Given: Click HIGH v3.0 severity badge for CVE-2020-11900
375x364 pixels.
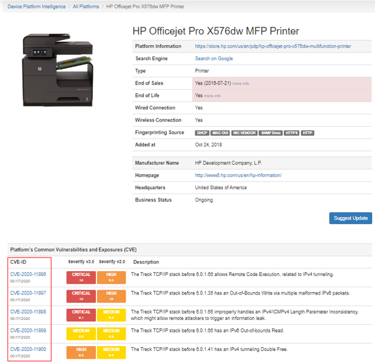Looking at the screenshot, I should coord(82,352).
